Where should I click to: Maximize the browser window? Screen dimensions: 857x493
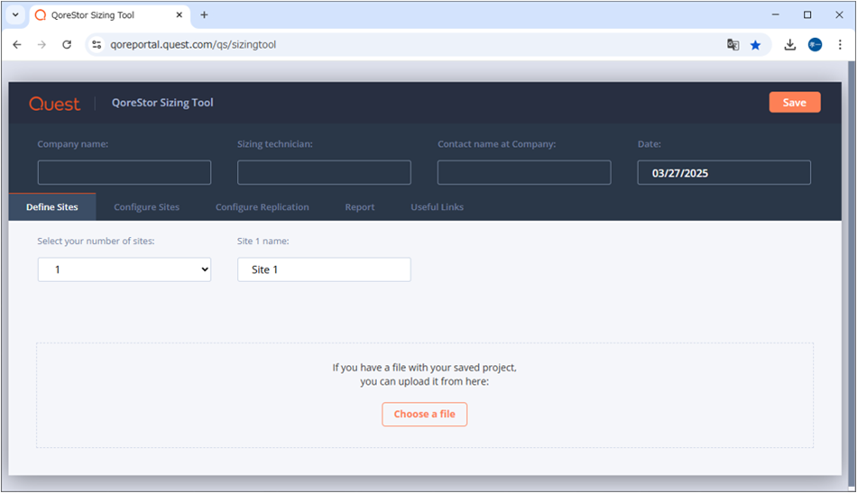tap(807, 15)
